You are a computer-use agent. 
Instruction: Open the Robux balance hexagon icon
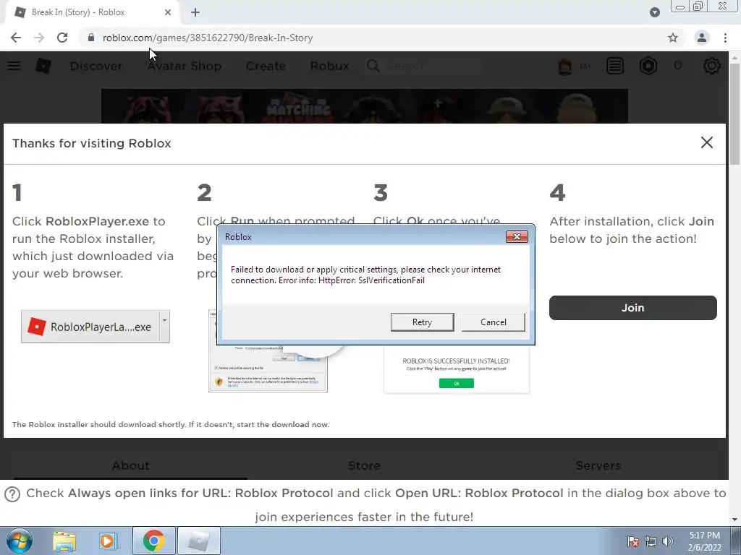(648, 66)
